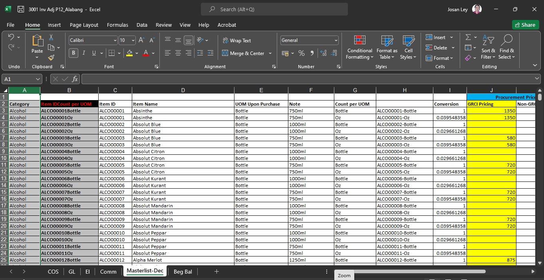Image resolution: width=544 pixels, height=280 pixels.
Task: Click the Percent Style icon
Action: [302, 53]
